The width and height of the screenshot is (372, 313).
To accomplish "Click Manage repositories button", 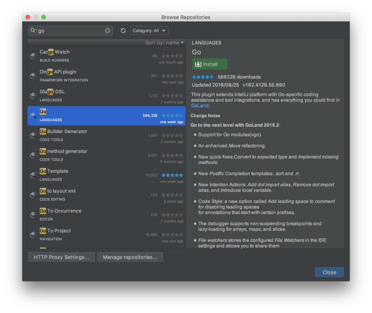I will coord(130,257).
